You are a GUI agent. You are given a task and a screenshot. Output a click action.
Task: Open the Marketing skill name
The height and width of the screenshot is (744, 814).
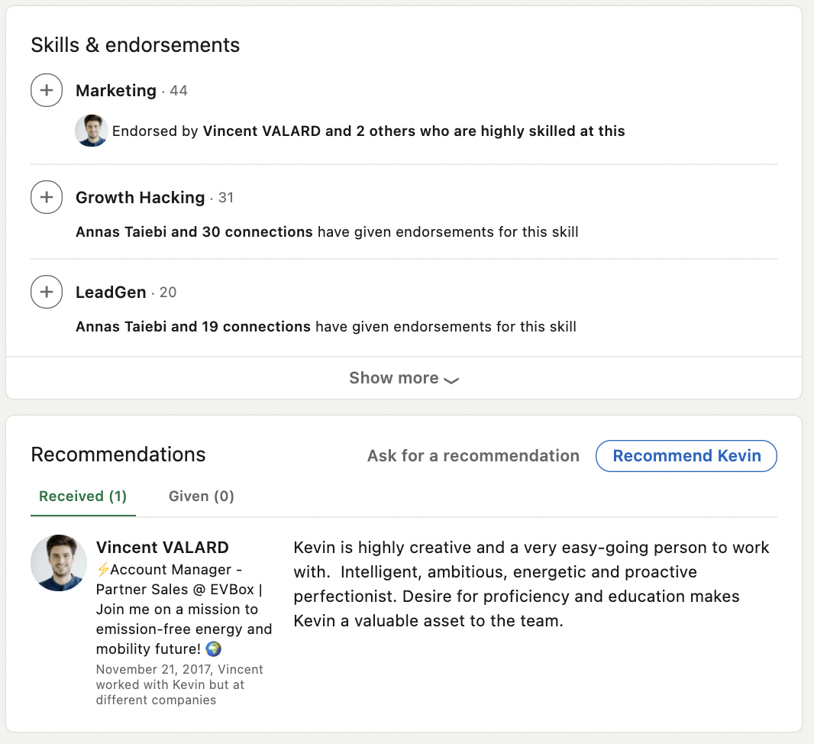(116, 91)
